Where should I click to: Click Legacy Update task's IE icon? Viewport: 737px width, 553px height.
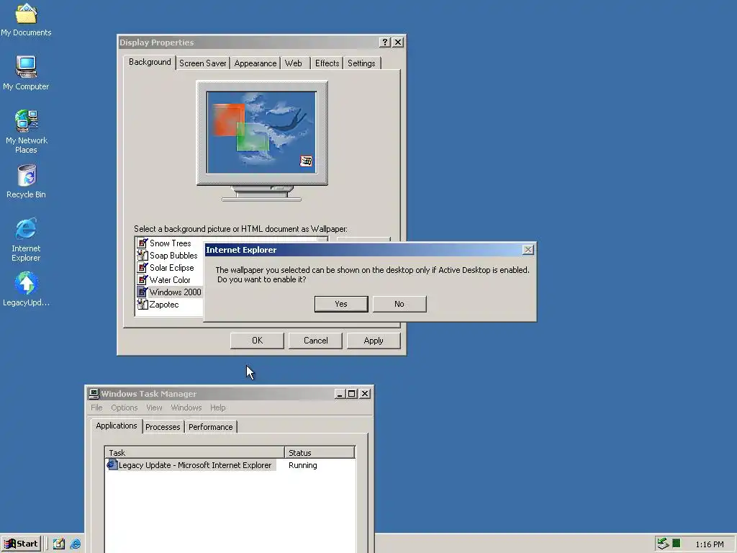coord(112,465)
